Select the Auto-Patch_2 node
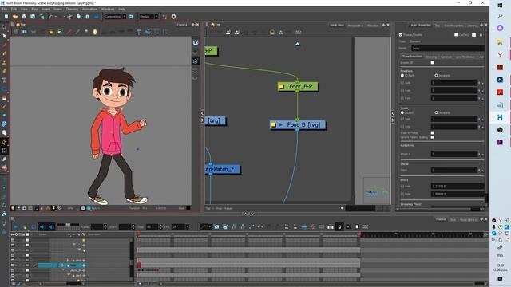511x287 pixels. click(x=223, y=169)
